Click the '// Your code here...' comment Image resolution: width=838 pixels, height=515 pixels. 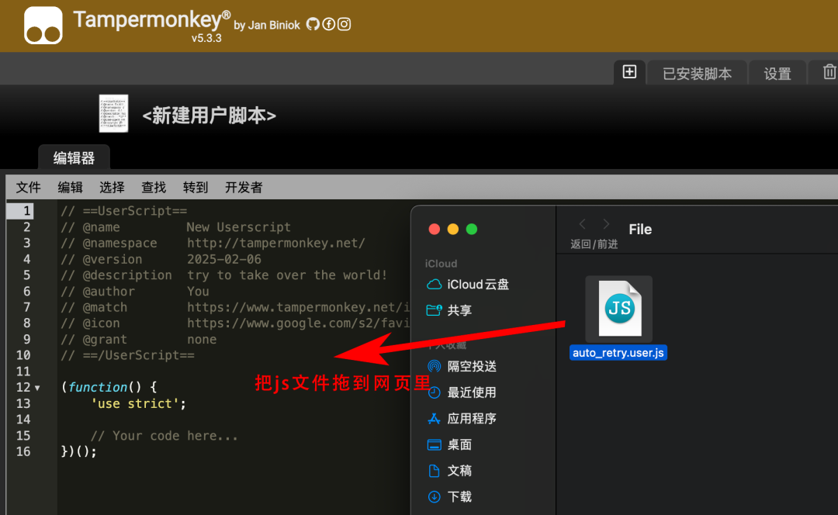coord(164,435)
